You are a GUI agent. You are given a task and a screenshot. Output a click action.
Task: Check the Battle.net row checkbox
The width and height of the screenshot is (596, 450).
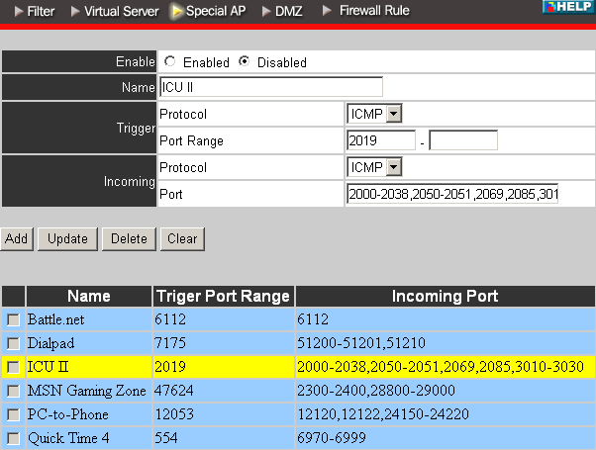[x=13, y=319]
